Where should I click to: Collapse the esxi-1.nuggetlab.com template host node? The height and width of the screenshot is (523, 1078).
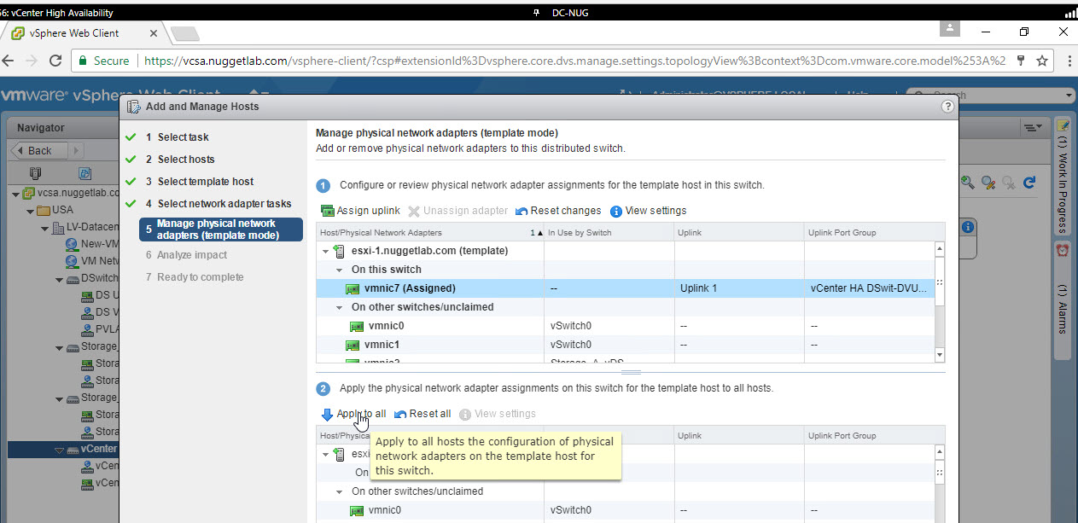click(325, 251)
